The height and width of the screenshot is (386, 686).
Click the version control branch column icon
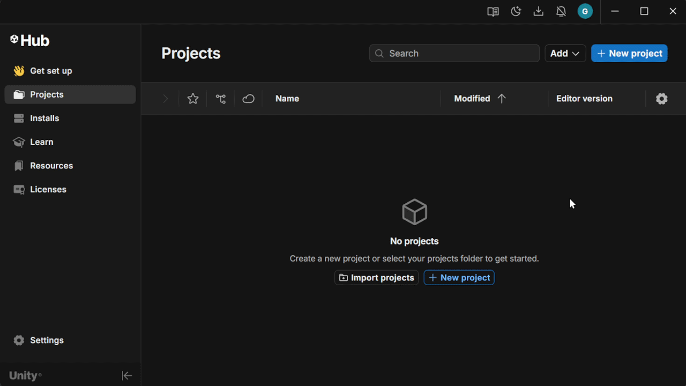tap(220, 99)
